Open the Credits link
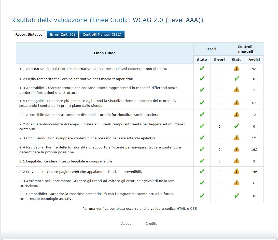The width and height of the screenshot is (278, 240). click(x=151, y=224)
